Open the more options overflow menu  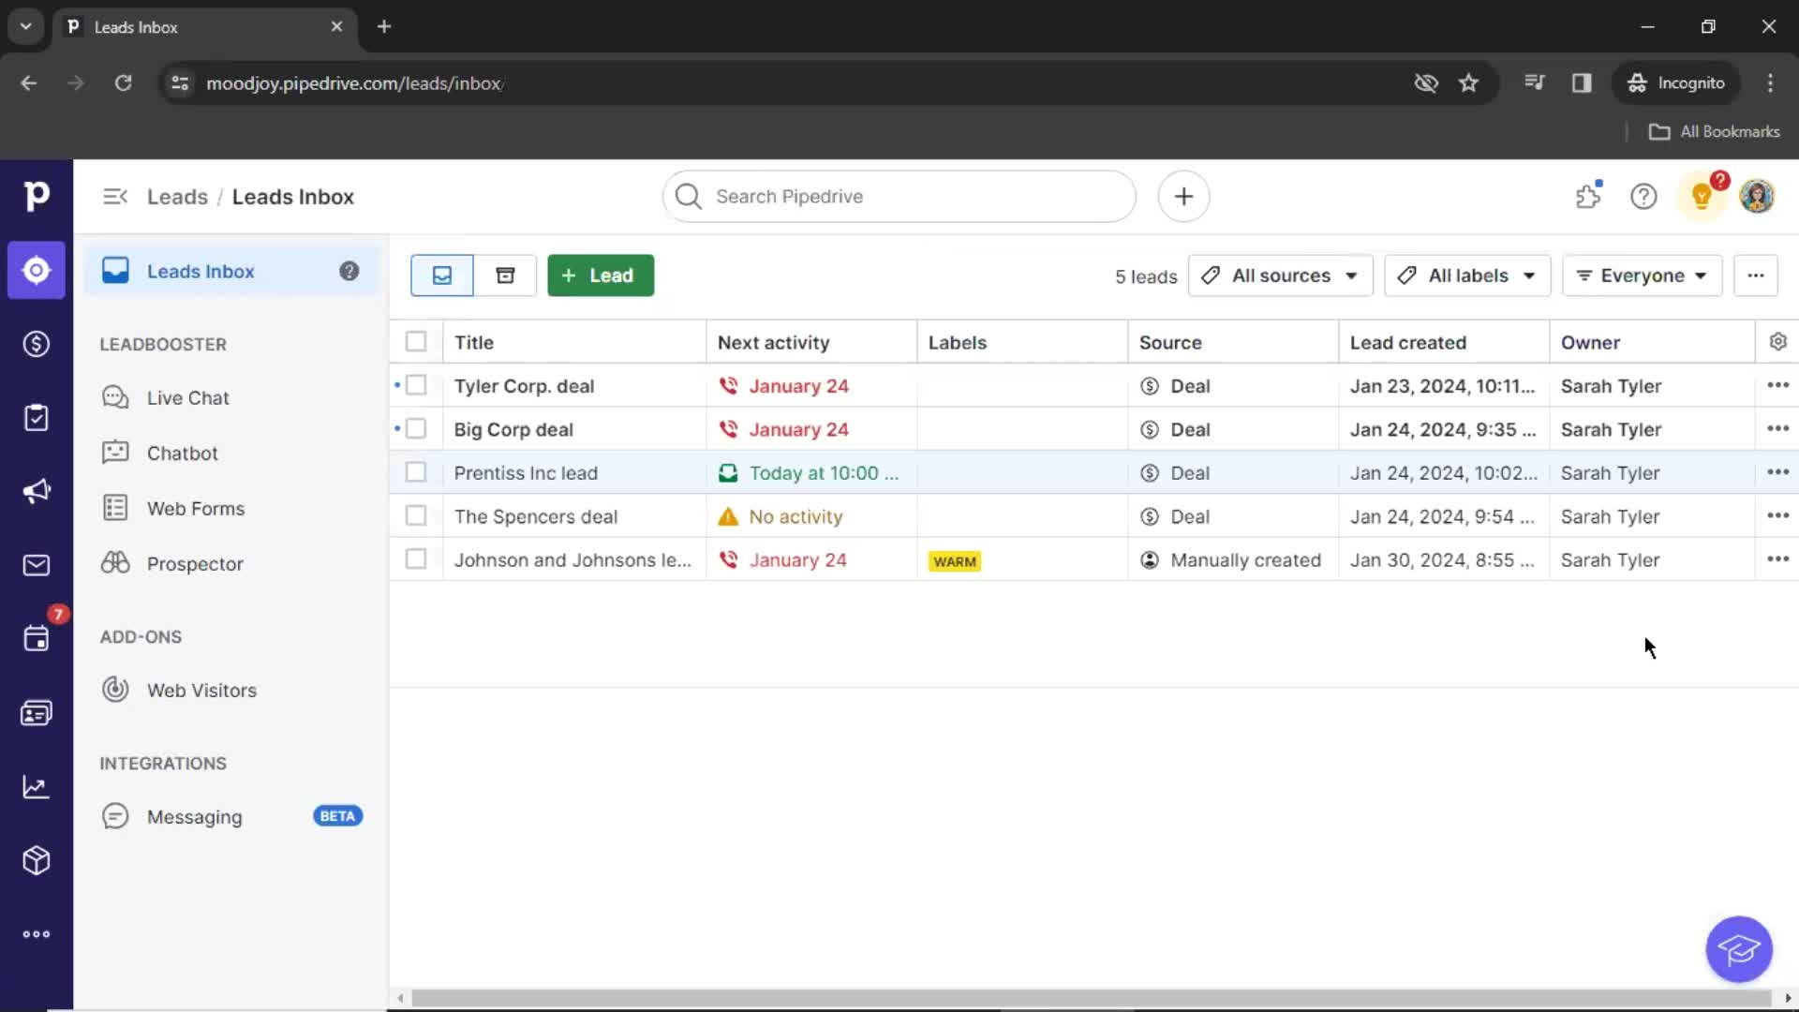1756,275
